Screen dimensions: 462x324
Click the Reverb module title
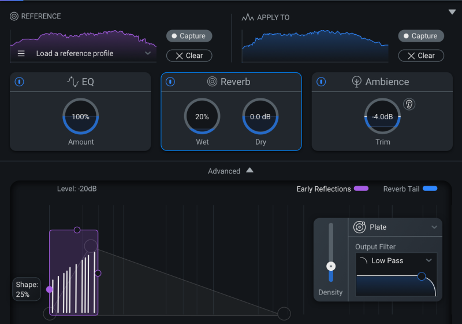coord(235,82)
